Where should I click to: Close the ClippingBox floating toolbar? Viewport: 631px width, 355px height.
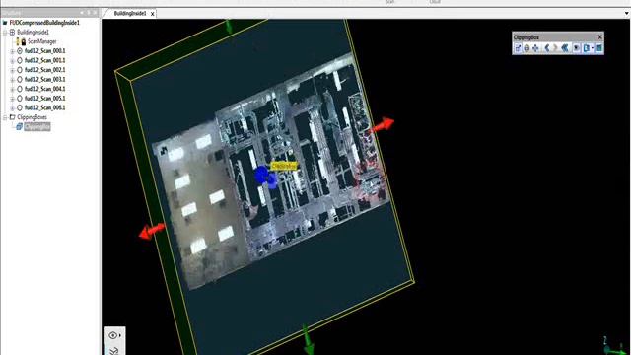[x=600, y=37]
